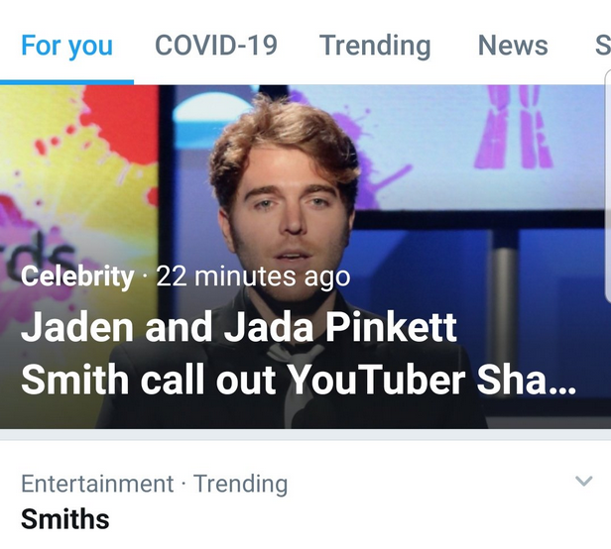The image size is (611, 549).
Task: Select the Trending tab
Action: pos(375,46)
